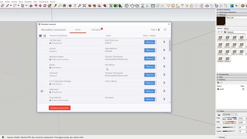Select the Paint Bucket tool
The height and width of the screenshot is (139, 247).
point(64,6)
